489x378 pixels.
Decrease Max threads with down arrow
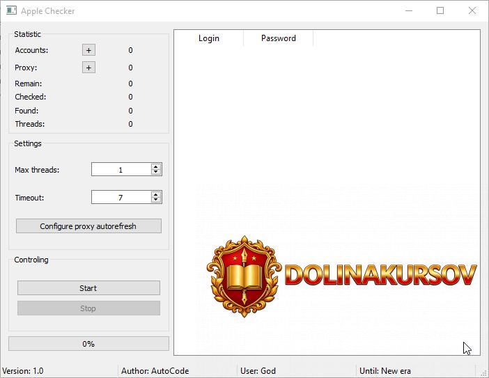point(156,173)
